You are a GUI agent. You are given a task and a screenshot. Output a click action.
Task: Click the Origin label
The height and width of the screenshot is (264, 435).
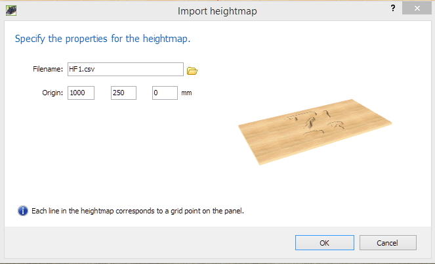click(x=52, y=93)
